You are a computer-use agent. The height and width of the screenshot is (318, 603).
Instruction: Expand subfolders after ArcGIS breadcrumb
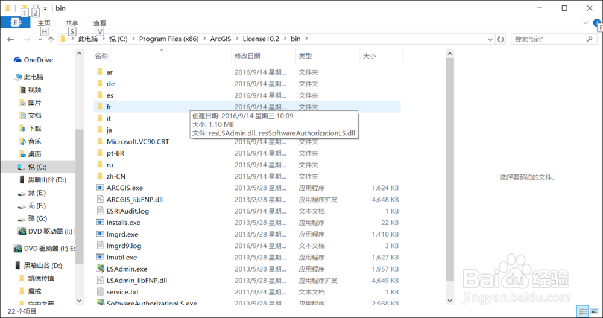tap(237, 39)
